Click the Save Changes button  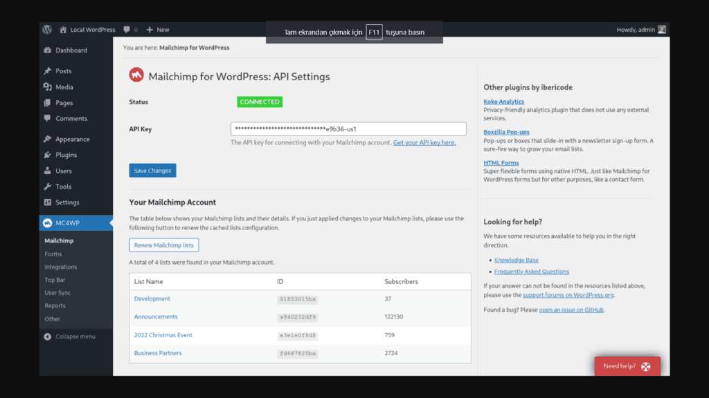[x=152, y=171]
